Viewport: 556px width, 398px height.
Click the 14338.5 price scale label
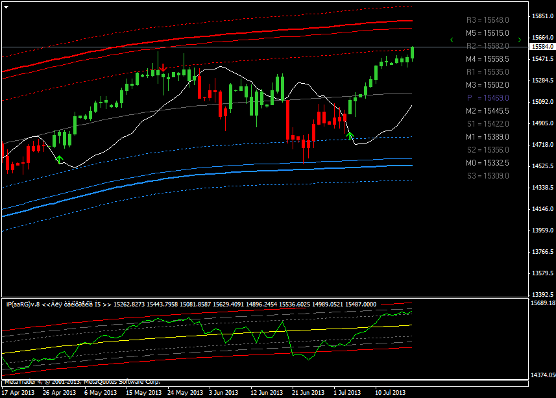542,187
